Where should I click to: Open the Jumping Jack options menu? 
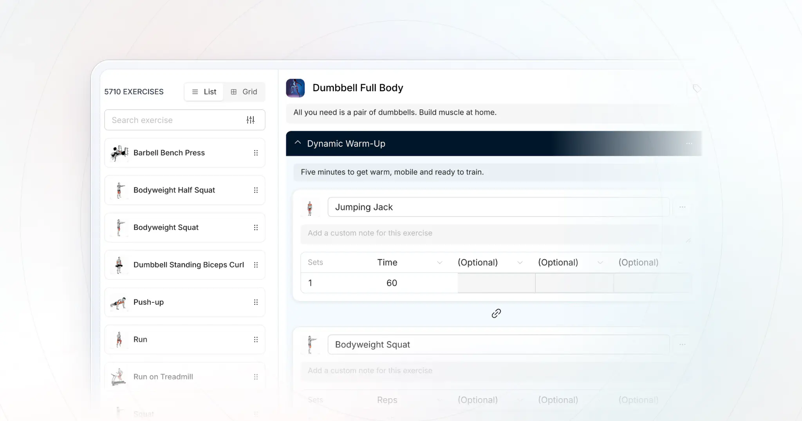click(683, 207)
